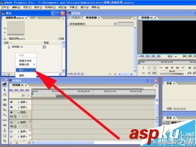
Task: Collapse the 视频 1 track
Action: pos(18,113)
